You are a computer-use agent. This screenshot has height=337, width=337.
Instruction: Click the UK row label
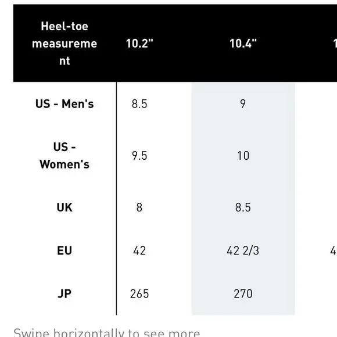(64, 207)
